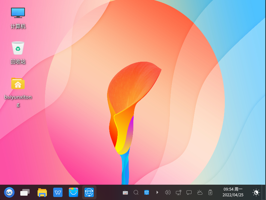Open WPS Office from the taskbar
Screen dimensions: 266x200
pyautogui.click(x=58, y=192)
